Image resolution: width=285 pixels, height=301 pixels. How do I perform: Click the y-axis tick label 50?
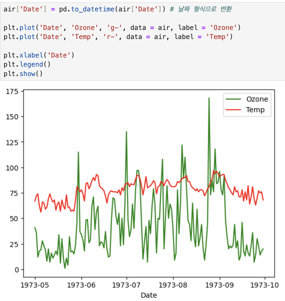(14, 219)
